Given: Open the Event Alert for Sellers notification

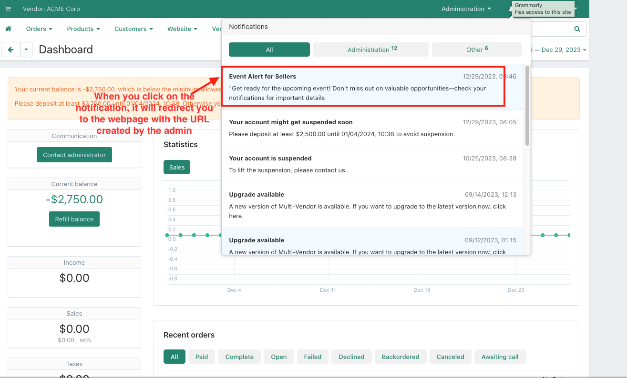Looking at the screenshot, I should [362, 87].
